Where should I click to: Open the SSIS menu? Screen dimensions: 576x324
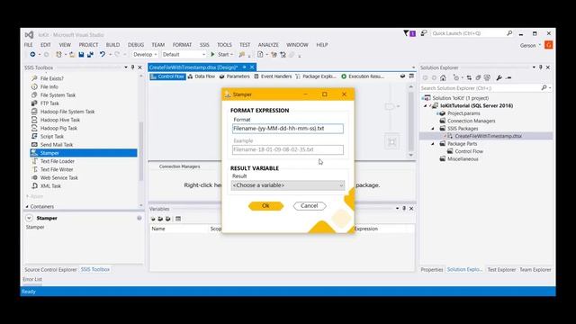[204, 45]
